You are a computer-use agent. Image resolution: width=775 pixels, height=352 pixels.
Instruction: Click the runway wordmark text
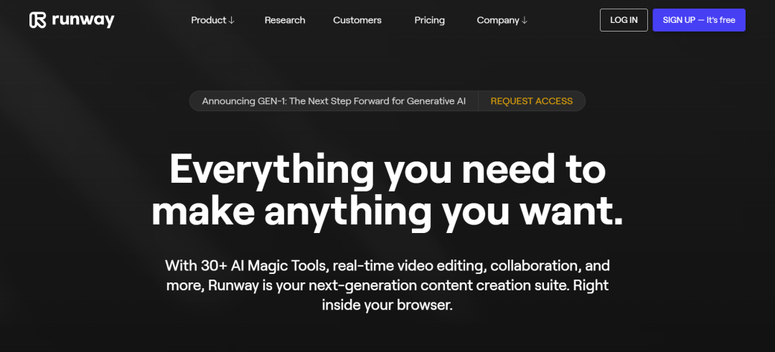pyautogui.click(x=83, y=20)
